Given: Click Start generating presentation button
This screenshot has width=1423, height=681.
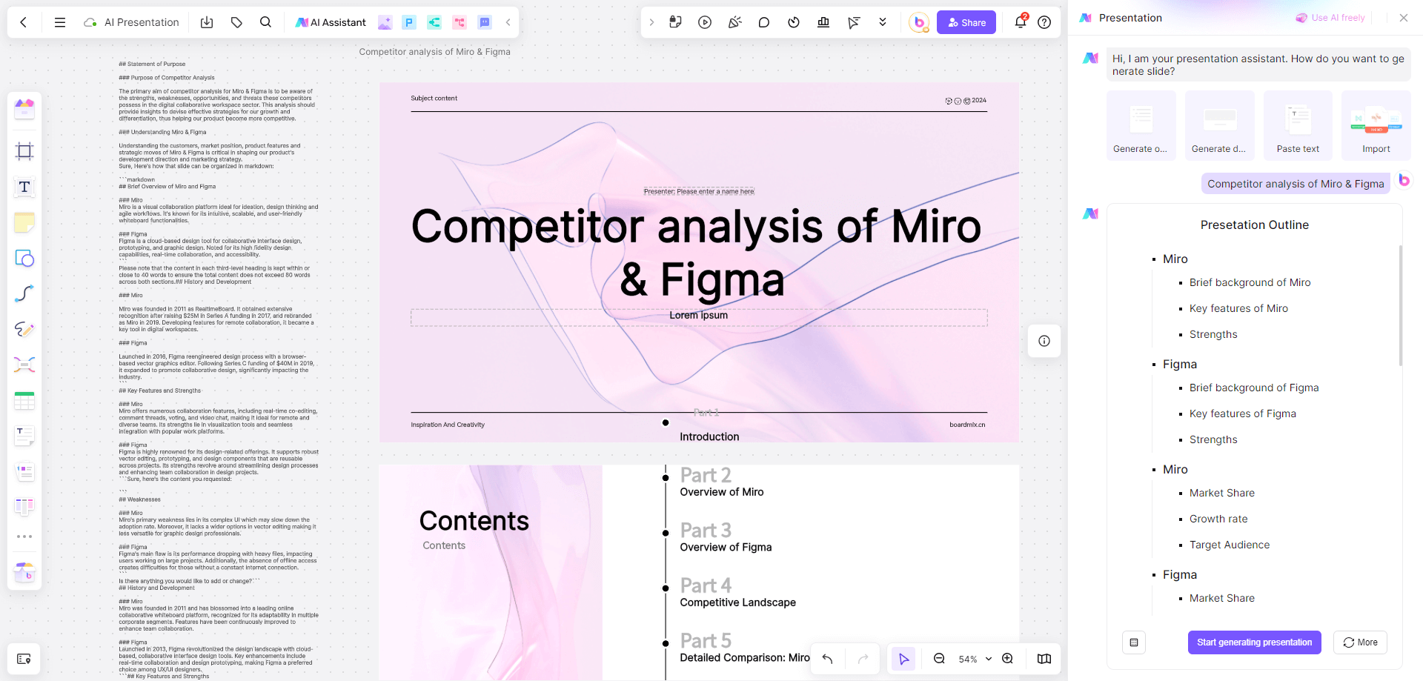Looking at the screenshot, I should pyautogui.click(x=1254, y=642).
